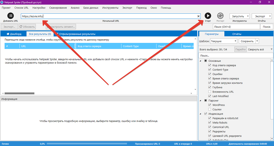
Task: Enable Вложенность URL checkbox
Action: coord(209,92)
